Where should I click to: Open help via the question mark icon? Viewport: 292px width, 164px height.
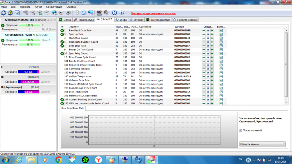tap(114, 13)
